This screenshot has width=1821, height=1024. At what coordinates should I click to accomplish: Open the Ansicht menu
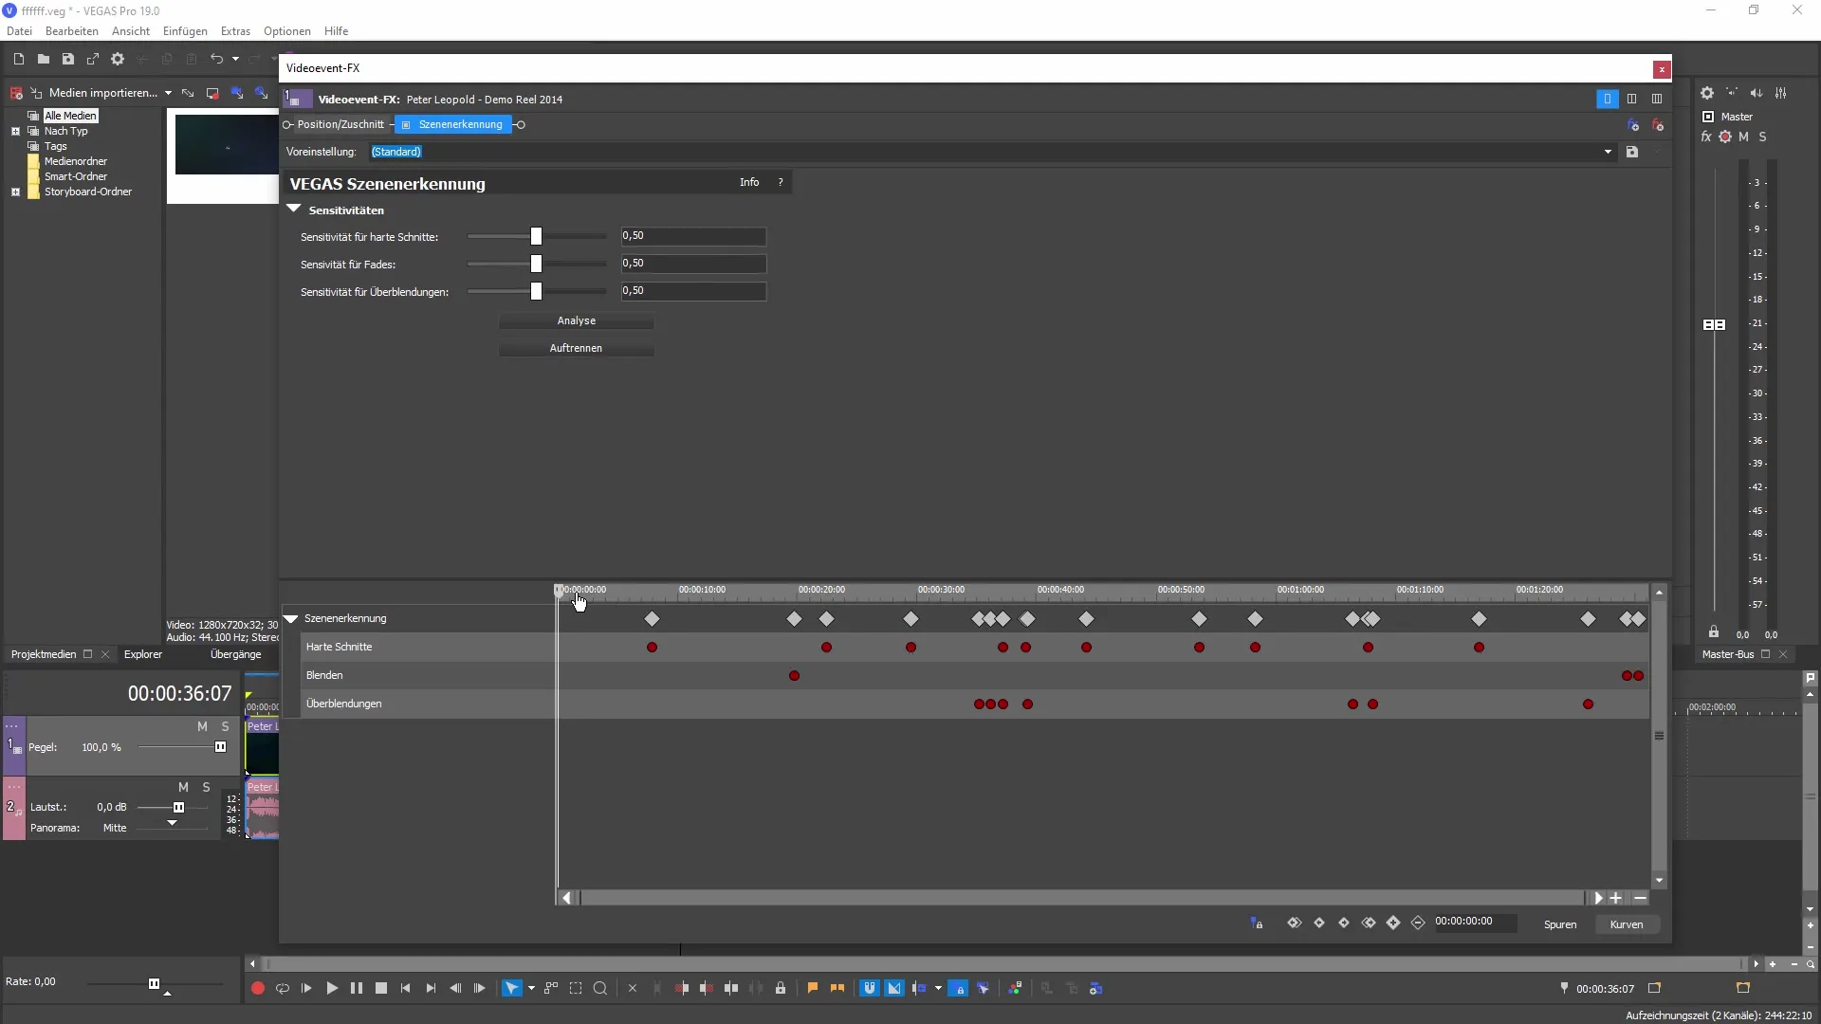(131, 31)
